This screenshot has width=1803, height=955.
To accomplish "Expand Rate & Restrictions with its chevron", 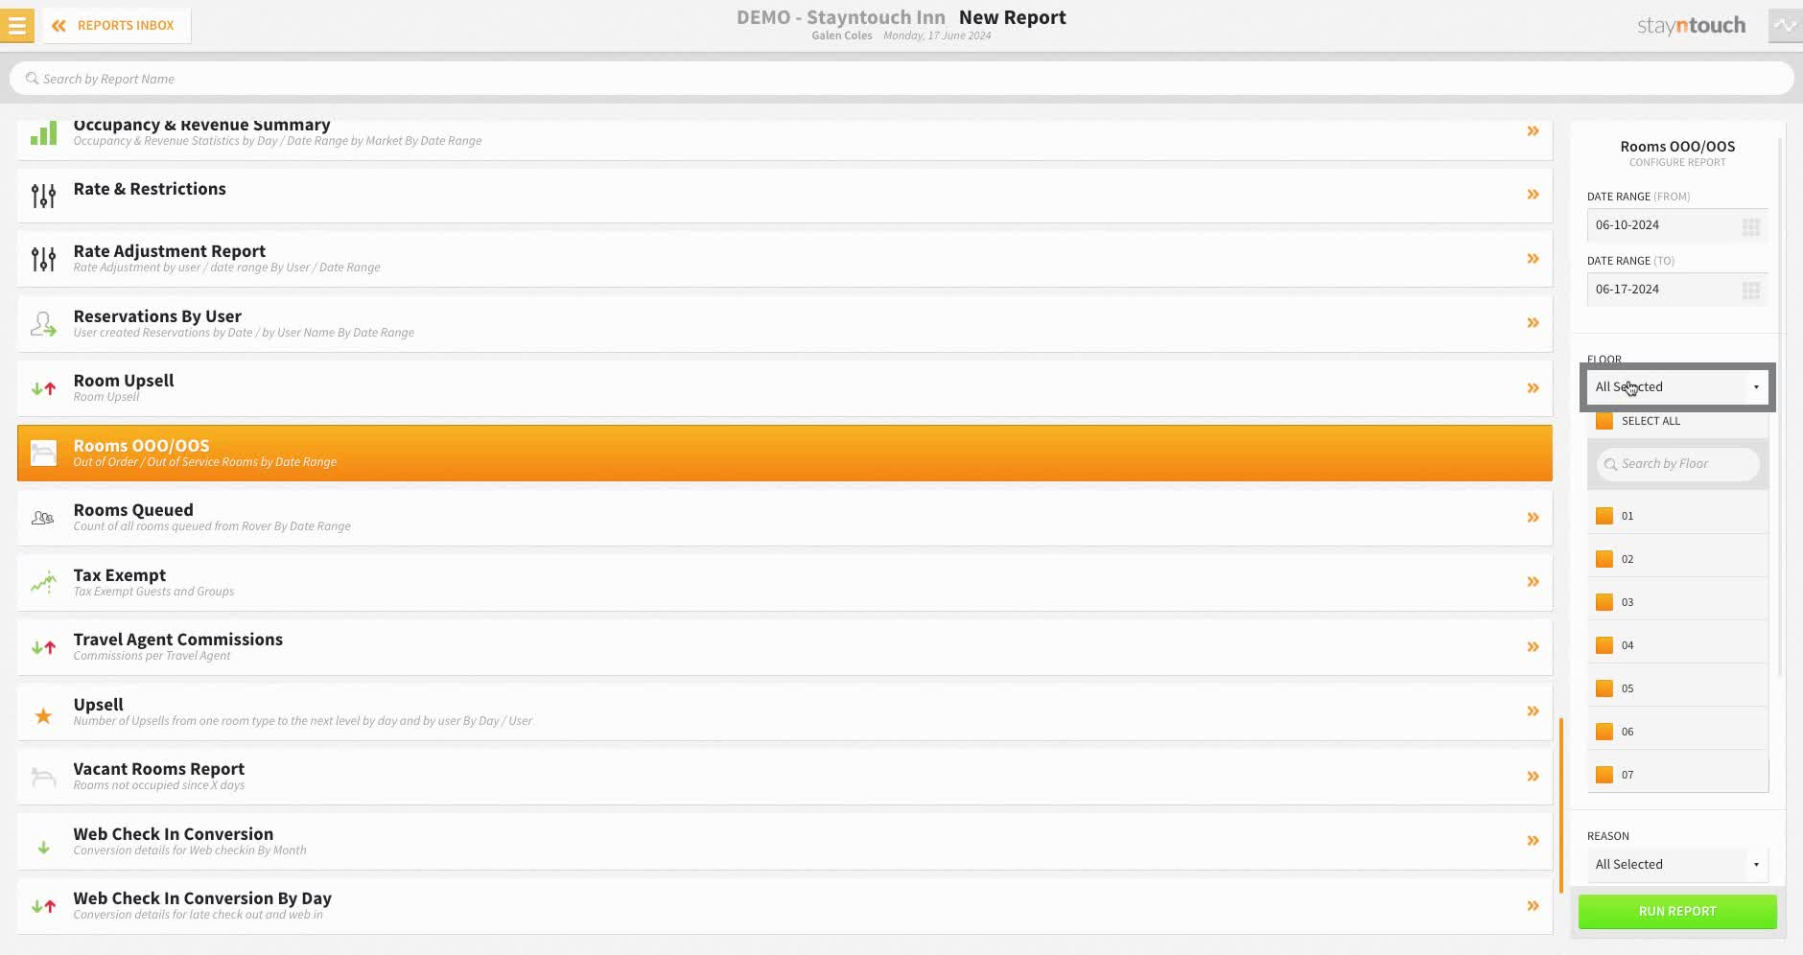I will click(x=1533, y=195).
